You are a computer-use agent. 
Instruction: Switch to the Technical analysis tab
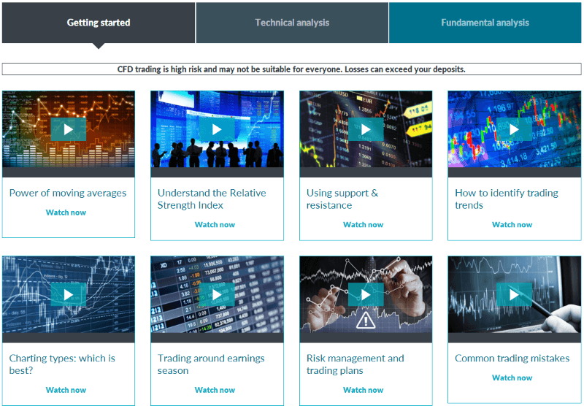point(292,23)
